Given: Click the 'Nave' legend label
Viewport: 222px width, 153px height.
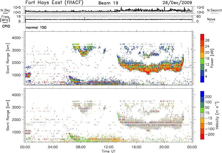Looking at the screenshot, I should (211, 19).
